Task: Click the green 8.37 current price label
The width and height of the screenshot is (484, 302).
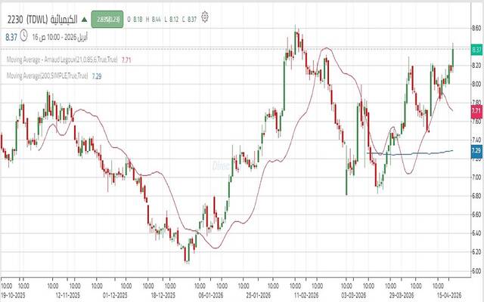Action: [476, 50]
